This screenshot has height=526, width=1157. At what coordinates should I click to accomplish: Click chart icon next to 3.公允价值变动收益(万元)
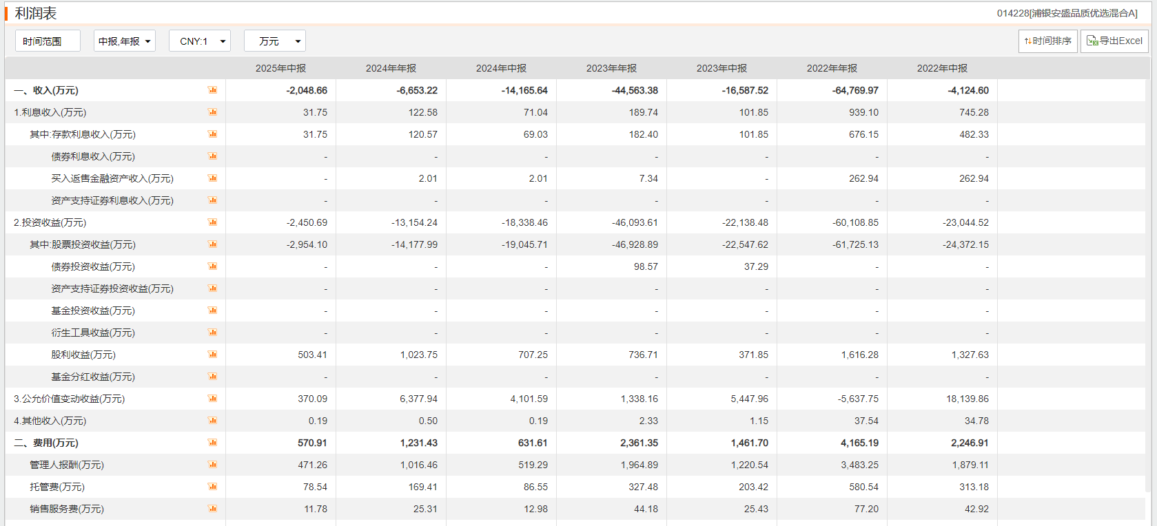tap(213, 399)
